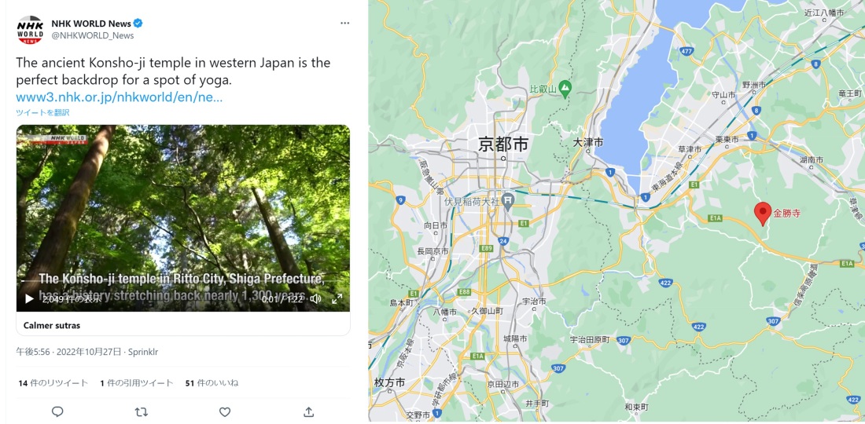Open the share upload icon
Viewport: 865px width, 424px height.
pyautogui.click(x=308, y=412)
